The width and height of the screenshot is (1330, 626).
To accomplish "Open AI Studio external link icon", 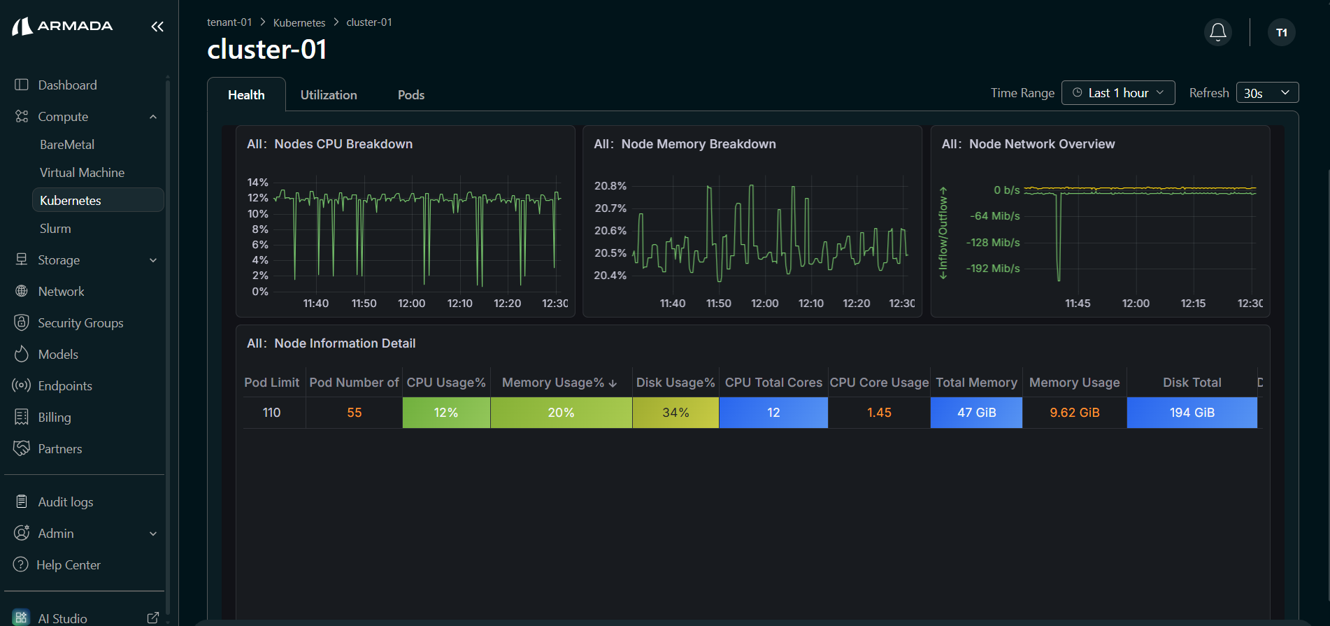I will click(x=153, y=618).
